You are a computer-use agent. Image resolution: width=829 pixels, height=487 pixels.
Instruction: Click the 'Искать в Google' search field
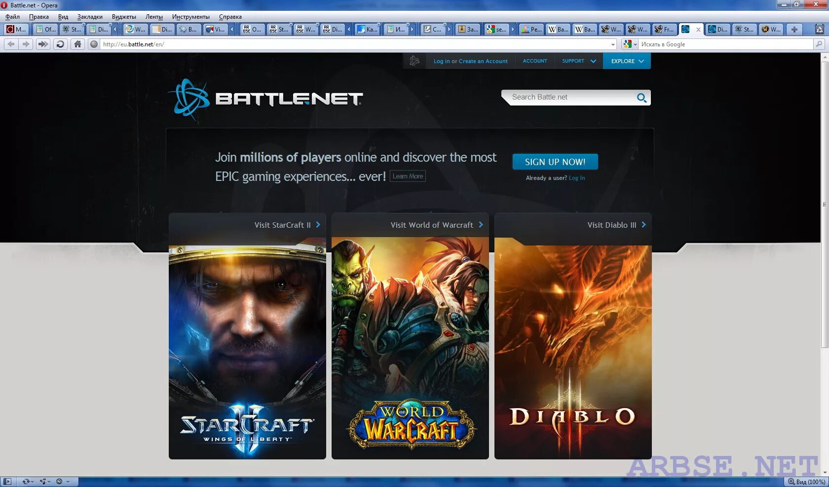[x=725, y=44]
